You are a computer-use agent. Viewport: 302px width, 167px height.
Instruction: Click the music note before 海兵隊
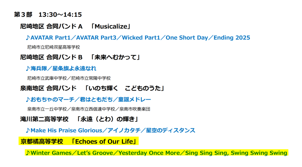click(x=28, y=68)
